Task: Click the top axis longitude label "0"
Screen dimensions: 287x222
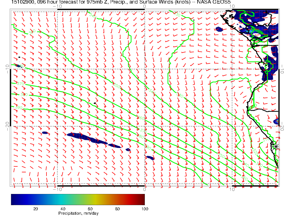Action: point(145,7)
